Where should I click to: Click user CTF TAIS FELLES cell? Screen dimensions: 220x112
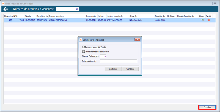tap(114, 20)
